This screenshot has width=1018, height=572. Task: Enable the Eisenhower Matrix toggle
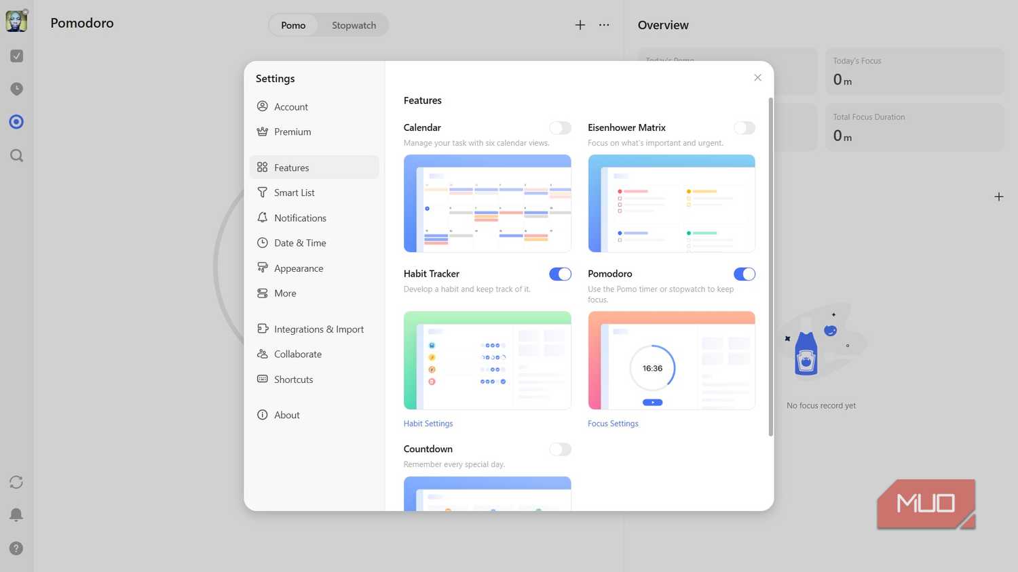[x=744, y=128]
